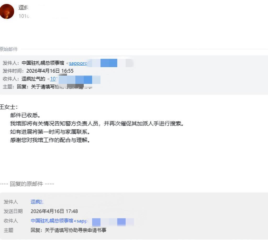Click the recipient name 逗疯扯气的
Image resolution: width=268 pixels, height=240 pixels.
[x=33, y=79]
